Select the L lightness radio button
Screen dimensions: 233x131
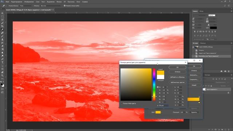[x=173, y=87]
